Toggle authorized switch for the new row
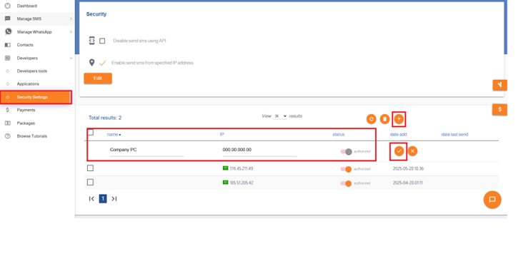Screen dimensions: 528x261 click(x=347, y=151)
